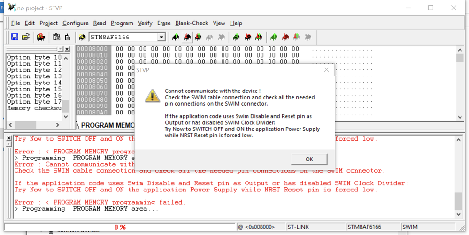
Task: Open the Configure menu
Action: tap(76, 23)
